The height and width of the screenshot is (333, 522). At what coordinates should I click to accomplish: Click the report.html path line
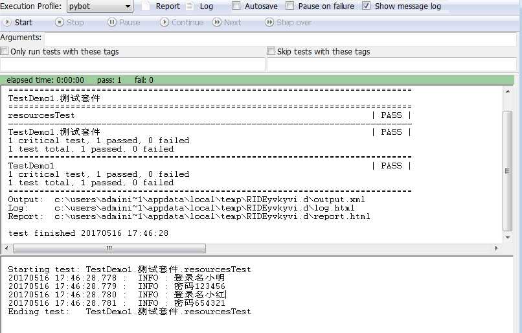(189, 216)
